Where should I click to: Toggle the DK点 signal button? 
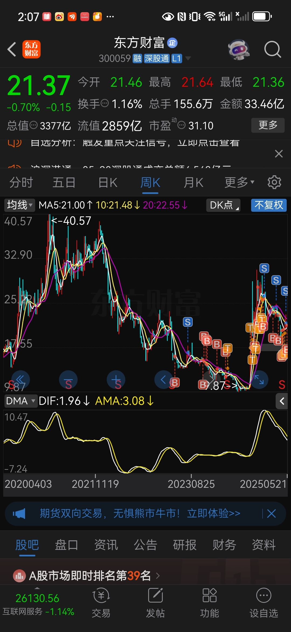pyautogui.click(x=223, y=205)
